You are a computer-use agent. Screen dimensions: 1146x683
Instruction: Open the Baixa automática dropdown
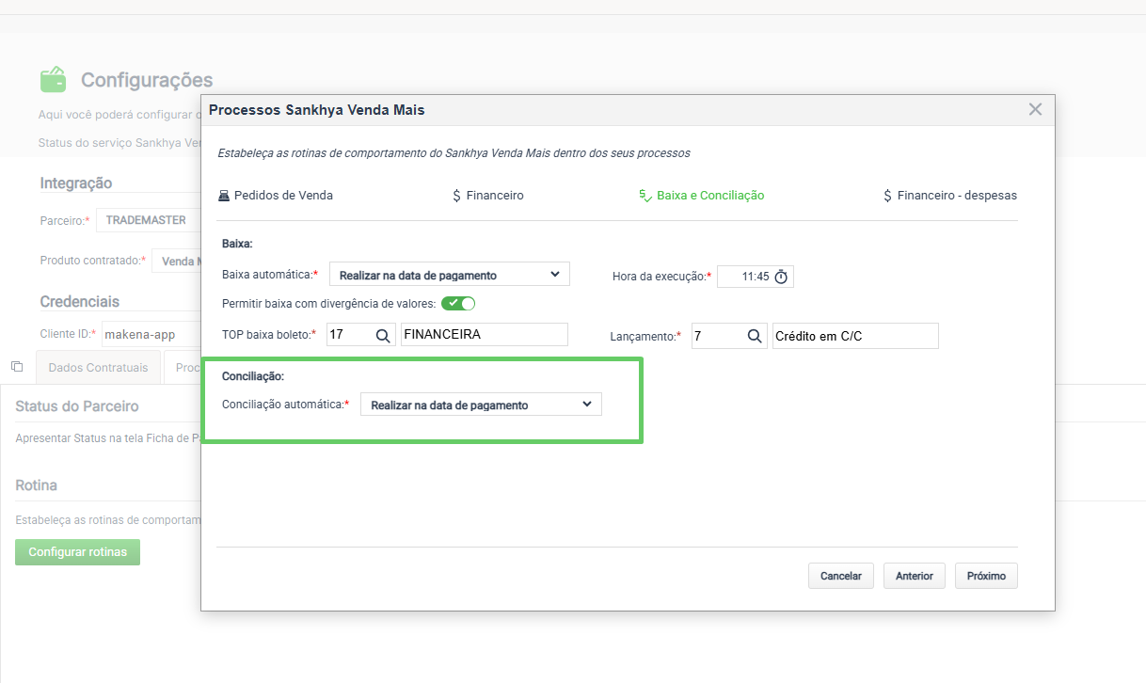(450, 275)
